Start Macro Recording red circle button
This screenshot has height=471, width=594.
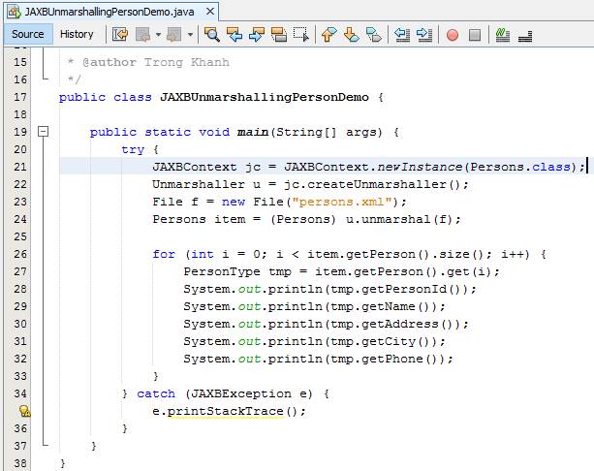click(x=453, y=35)
